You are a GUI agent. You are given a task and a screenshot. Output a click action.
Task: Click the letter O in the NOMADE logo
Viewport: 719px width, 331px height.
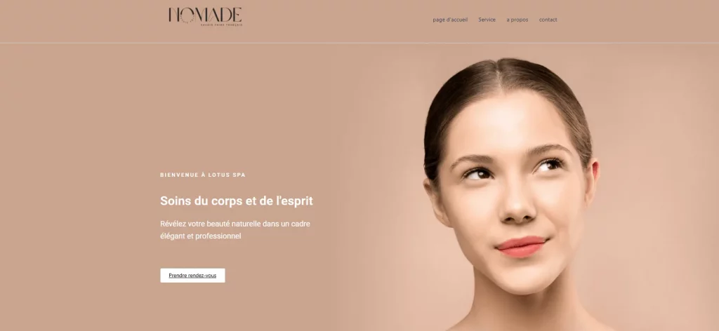coord(187,17)
